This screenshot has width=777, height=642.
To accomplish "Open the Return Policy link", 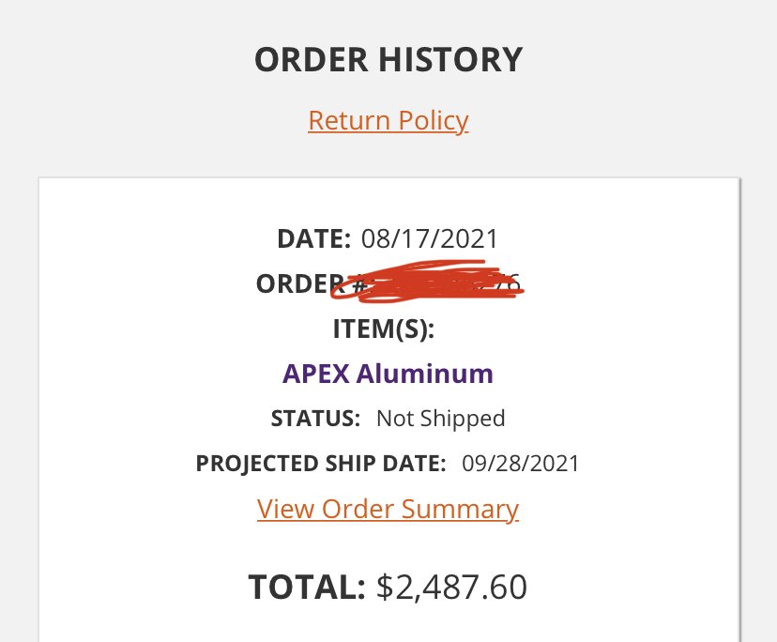I will 388,121.
